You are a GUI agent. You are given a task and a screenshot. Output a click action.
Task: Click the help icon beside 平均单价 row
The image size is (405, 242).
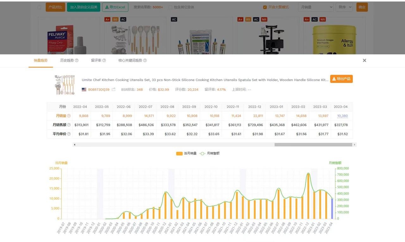coord(69,134)
